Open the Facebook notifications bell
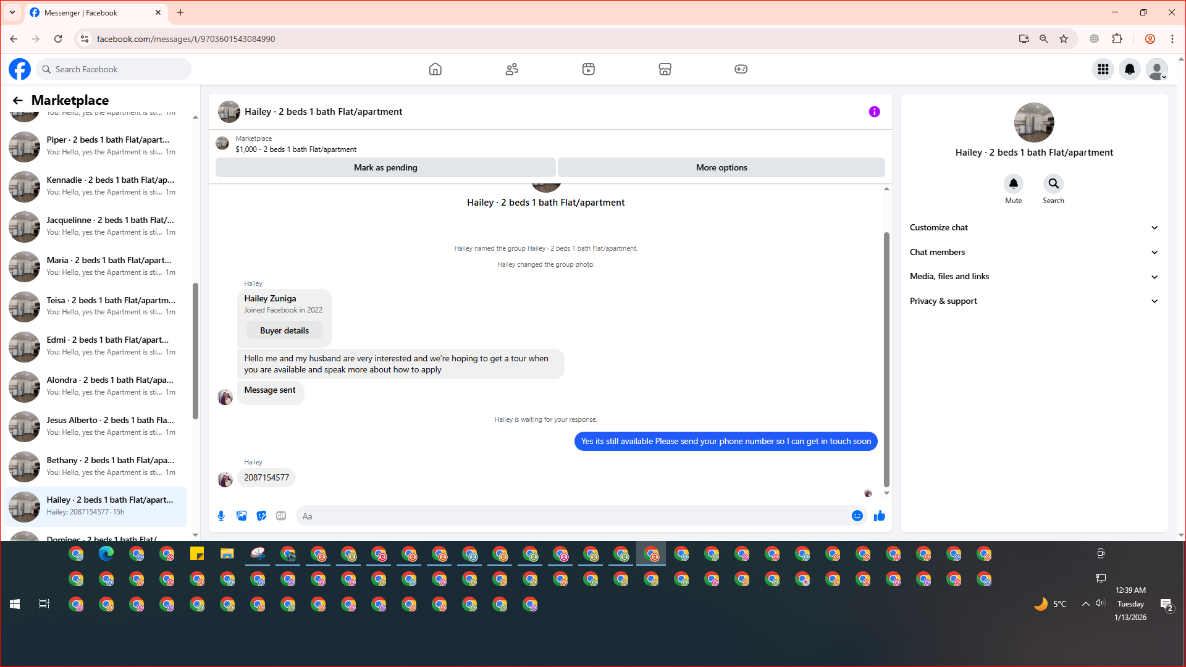Image resolution: width=1186 pixels, height=667 pixels. (x=1129, y=69)
